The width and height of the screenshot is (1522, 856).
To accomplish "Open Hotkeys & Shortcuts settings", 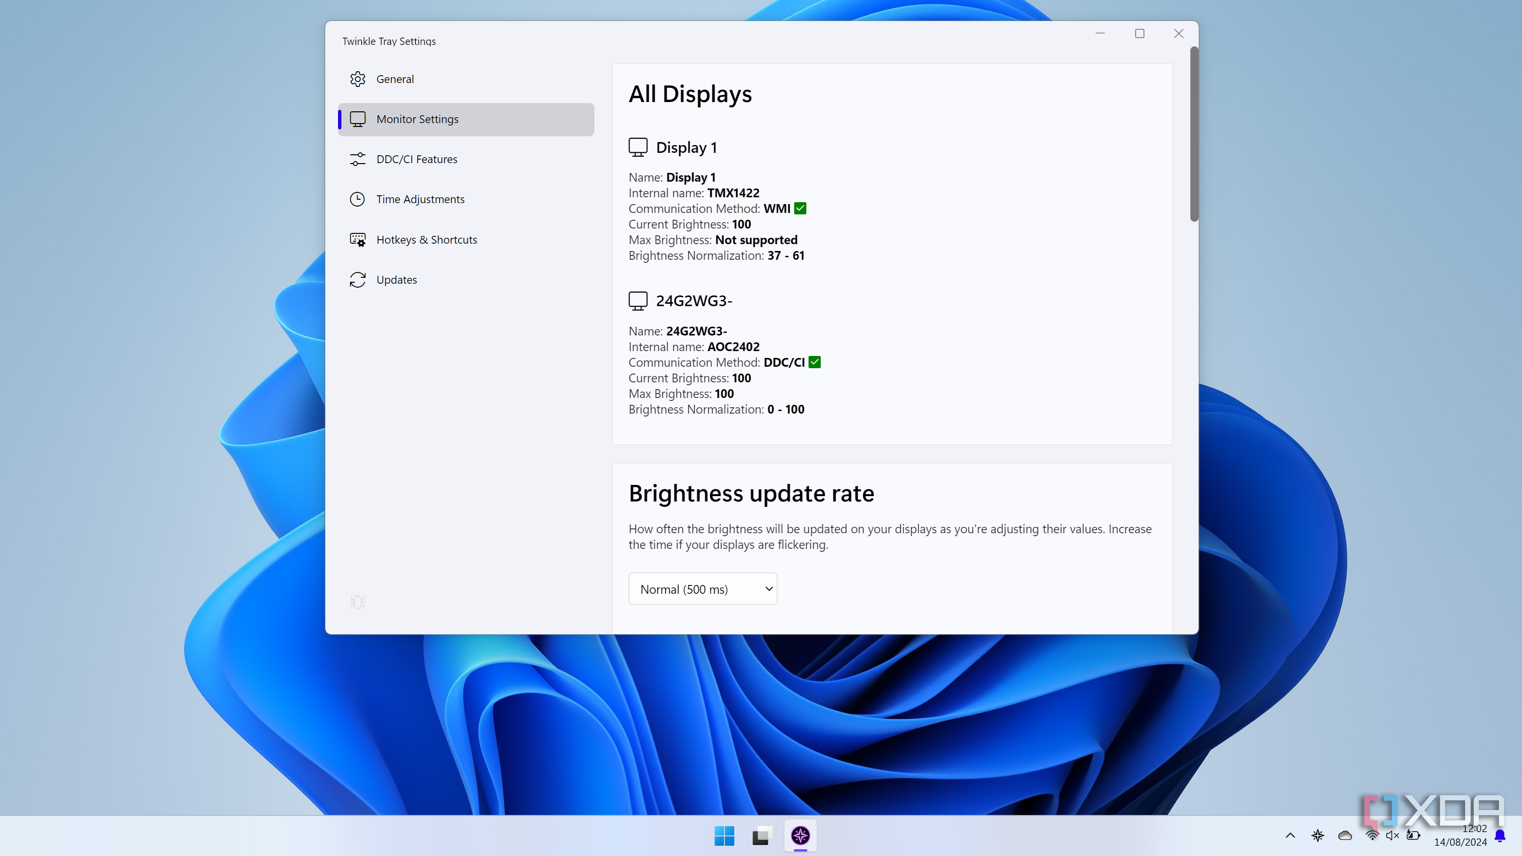I will tap(465, 240).
